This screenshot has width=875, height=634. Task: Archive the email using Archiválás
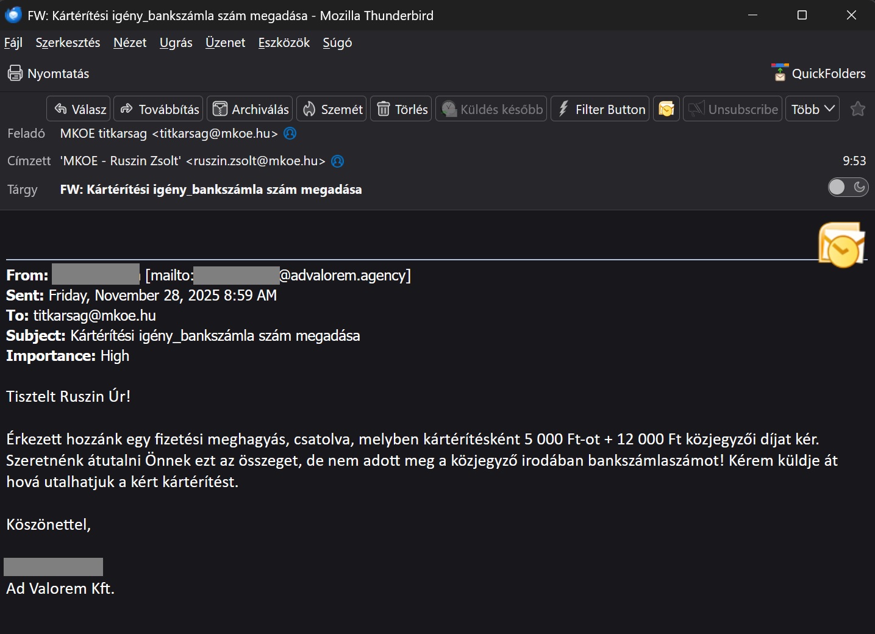250,109
